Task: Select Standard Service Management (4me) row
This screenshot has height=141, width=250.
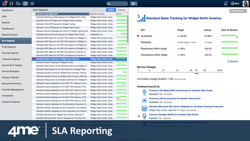Action: pyautogui.click(x=79, y=31)
